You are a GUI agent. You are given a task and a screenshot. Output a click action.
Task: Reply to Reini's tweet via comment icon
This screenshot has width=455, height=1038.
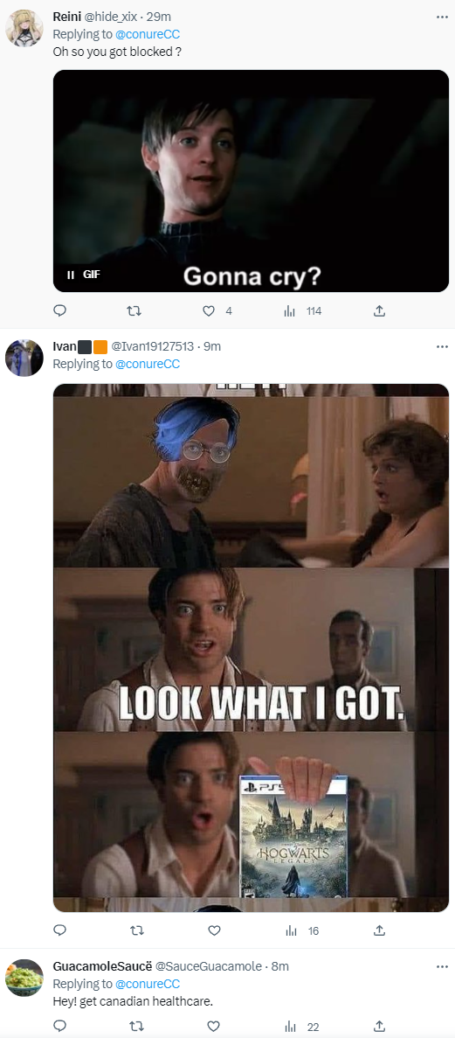tap(59, 310)
